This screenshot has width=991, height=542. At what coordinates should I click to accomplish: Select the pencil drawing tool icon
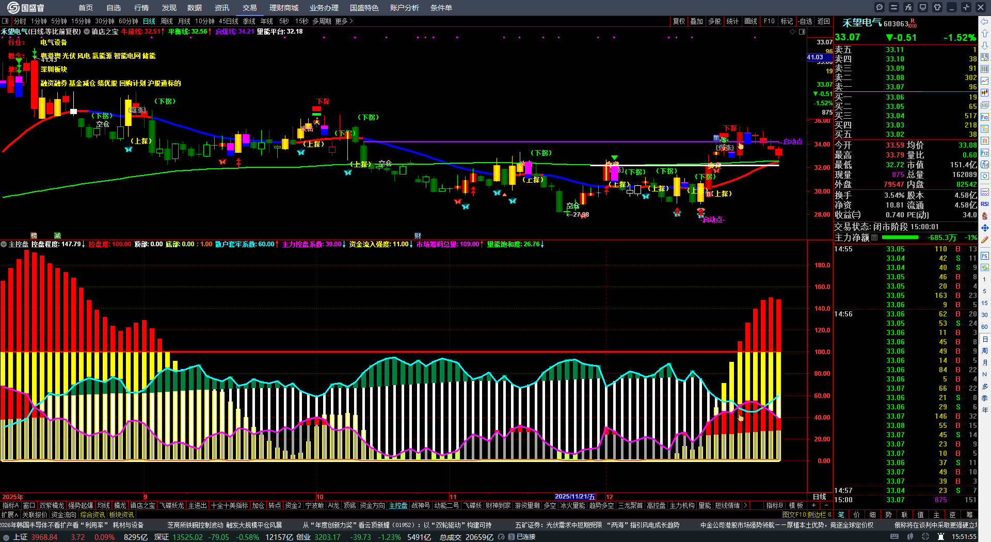coord(985,240)
